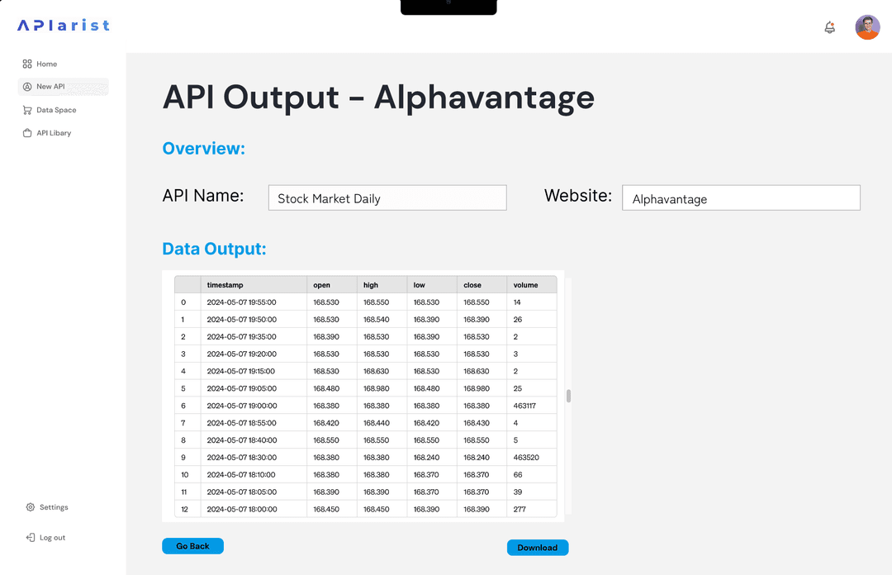Select timestamp 2024-05-07 18:40:00 cell
892x575 pixels.
pos(254,440)
